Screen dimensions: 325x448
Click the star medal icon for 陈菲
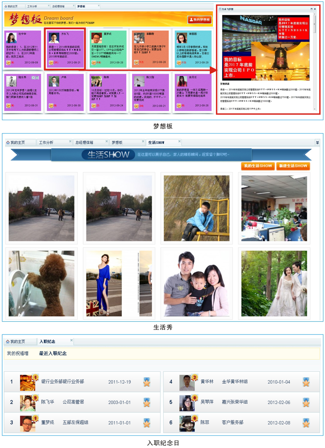[x=306, y=422]
